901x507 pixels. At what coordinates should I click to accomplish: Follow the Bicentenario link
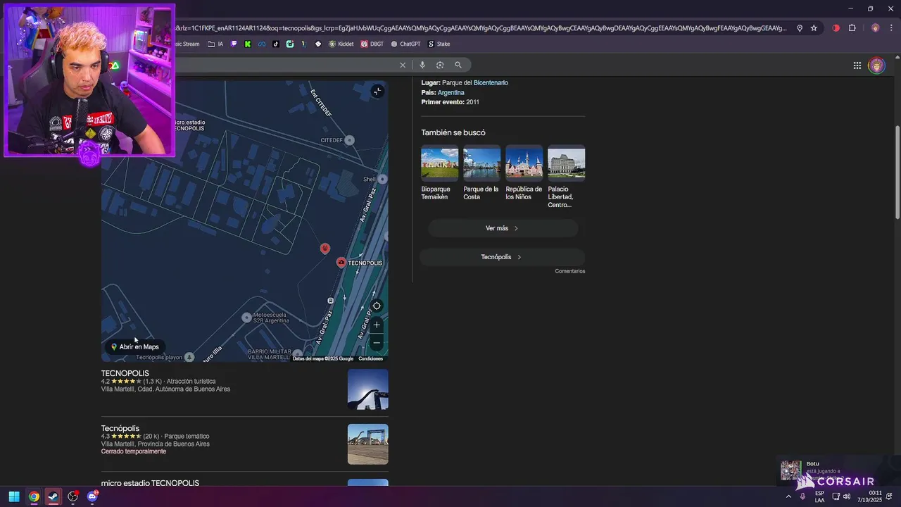point(491,82)
